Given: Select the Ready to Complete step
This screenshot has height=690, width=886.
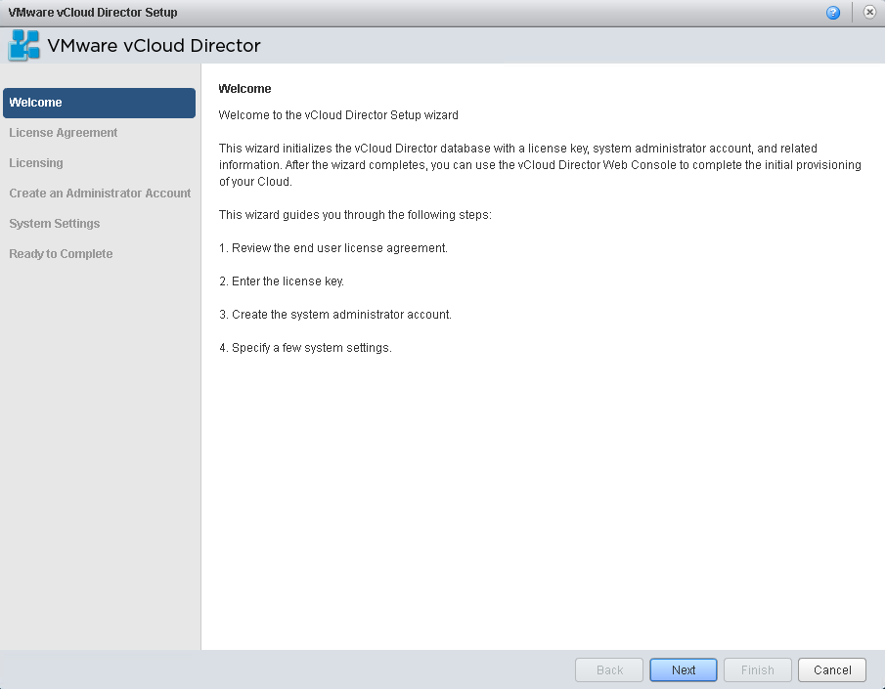Looking at the screenshot, I should pos(61,254).
